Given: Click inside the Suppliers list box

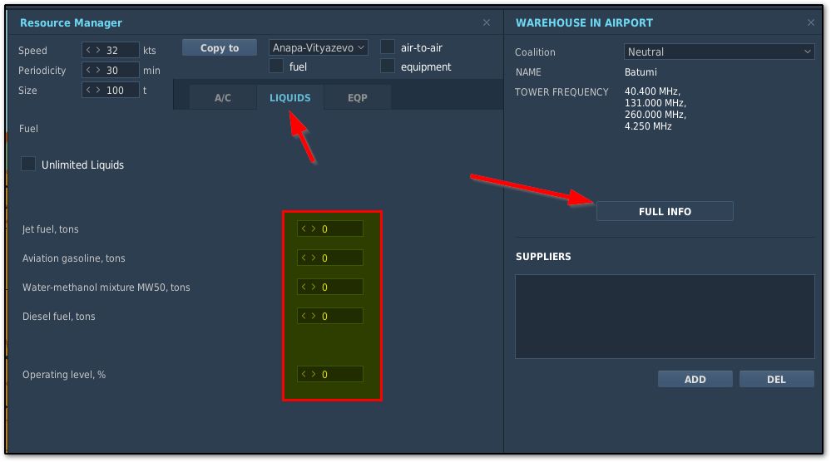Looking at the screenshot, I should 665,317.
